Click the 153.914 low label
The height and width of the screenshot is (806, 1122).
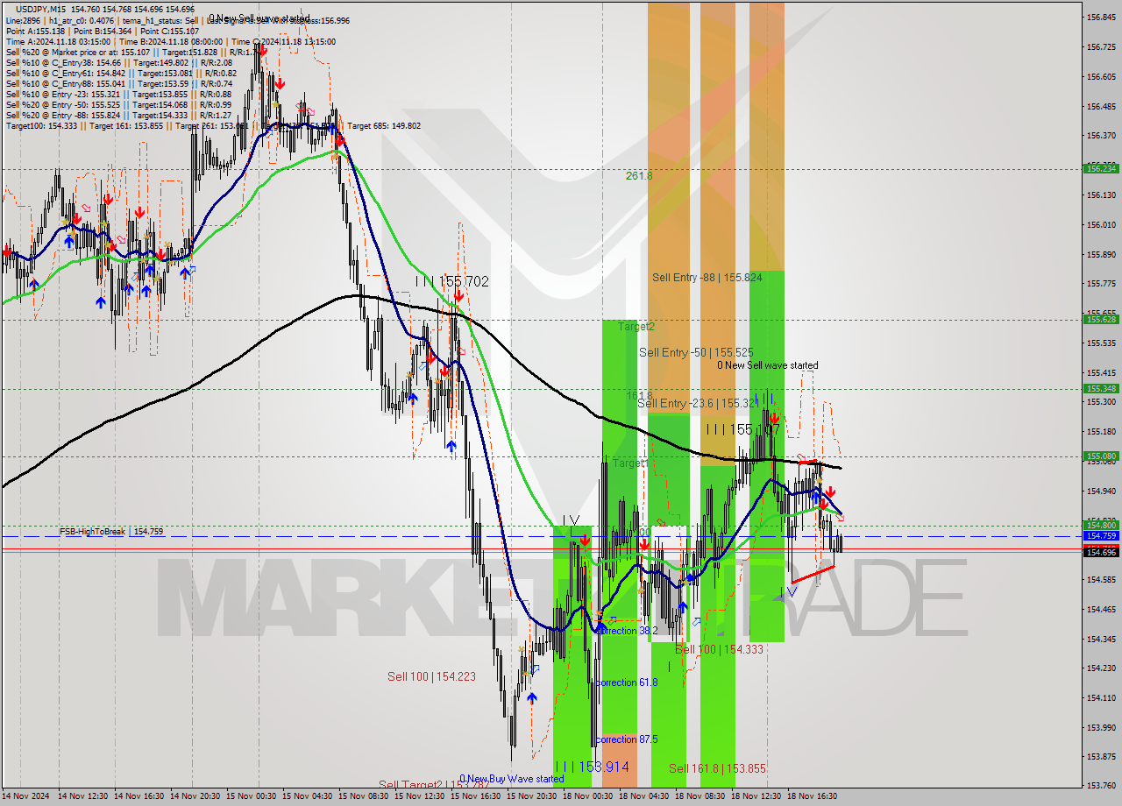[x=592, y=767]
